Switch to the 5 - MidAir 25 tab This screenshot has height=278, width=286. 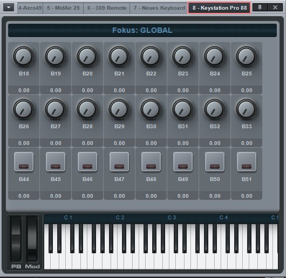coord(63,8)
